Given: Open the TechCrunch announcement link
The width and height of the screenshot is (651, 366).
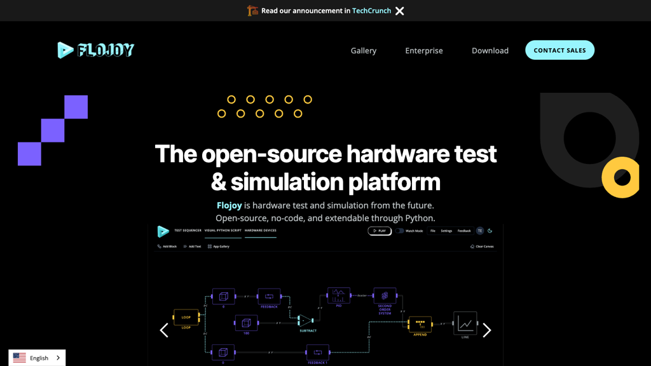Looking at the screenshot, I should pos(371,11).
